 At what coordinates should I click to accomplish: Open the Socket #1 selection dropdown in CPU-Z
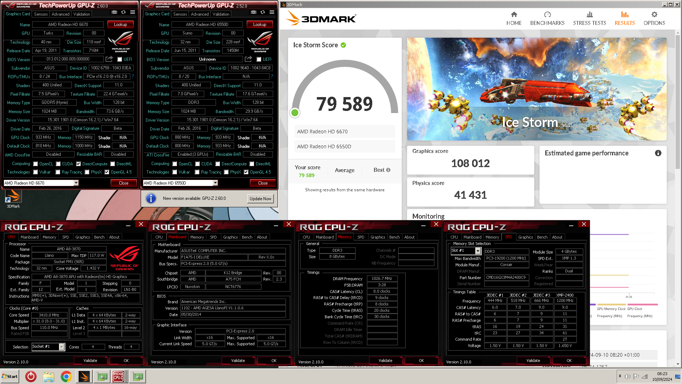point(62,347)
